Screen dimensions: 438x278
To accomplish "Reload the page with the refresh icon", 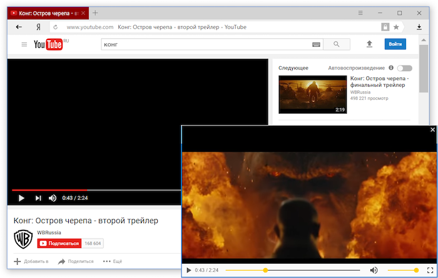I will click(56, 27).
